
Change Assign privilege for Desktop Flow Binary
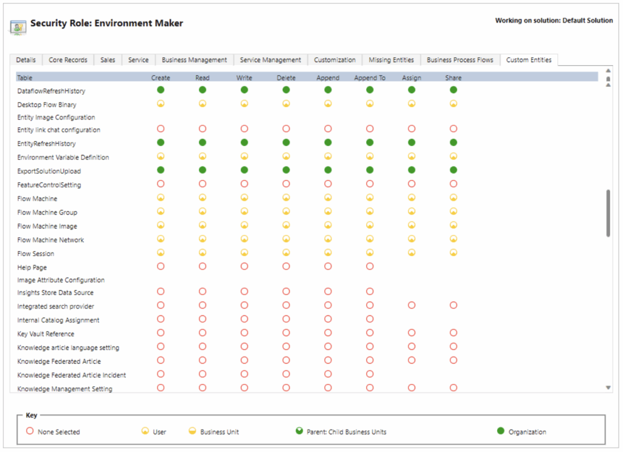[412, 103]
